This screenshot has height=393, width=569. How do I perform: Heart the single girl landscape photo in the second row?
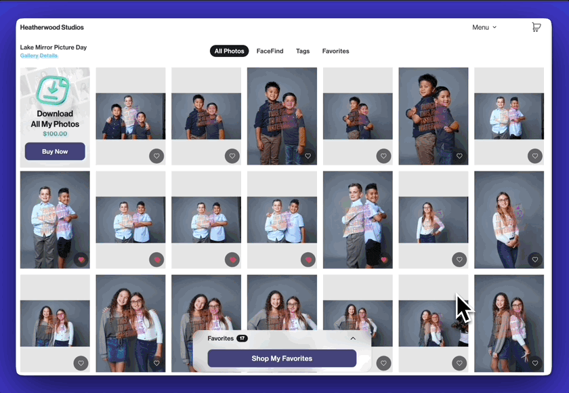(x=459, y=260)
